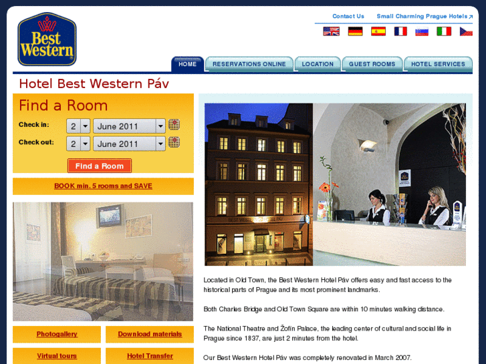Open the Check in month dropdown
The height and width of the screenshot is (364, 486).
tap(129, 126)
